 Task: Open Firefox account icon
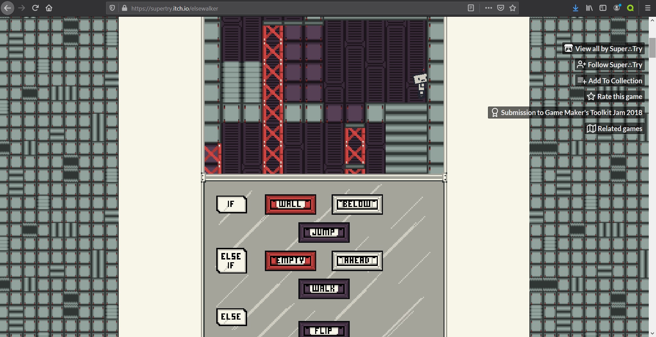tap(617, 8)
